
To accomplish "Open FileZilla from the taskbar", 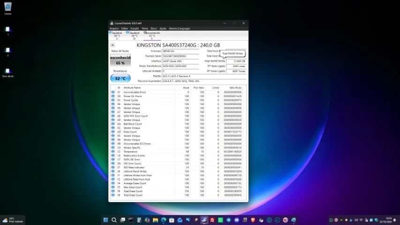I will [212, 220].
